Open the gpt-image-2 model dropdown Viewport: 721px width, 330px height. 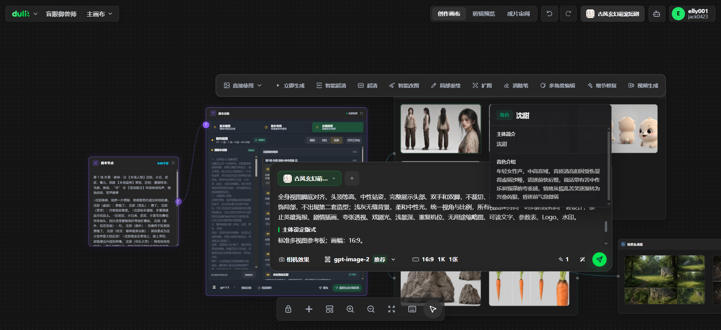360,259
